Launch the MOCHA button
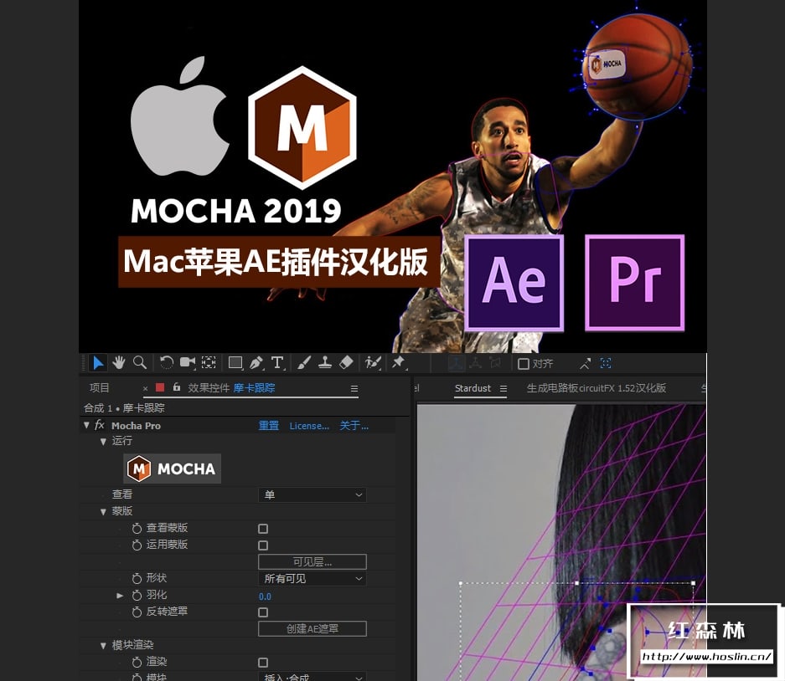 point(173,469)
